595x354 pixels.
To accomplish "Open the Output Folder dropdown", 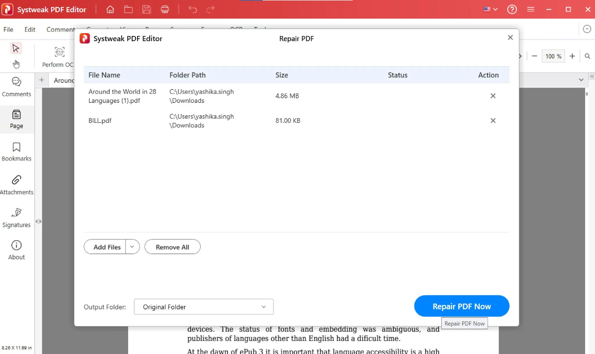I will click(204, 307).
